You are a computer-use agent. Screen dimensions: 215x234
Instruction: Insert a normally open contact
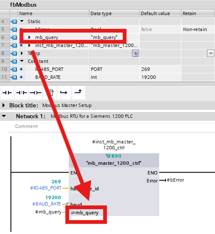[x=7, y=93]
